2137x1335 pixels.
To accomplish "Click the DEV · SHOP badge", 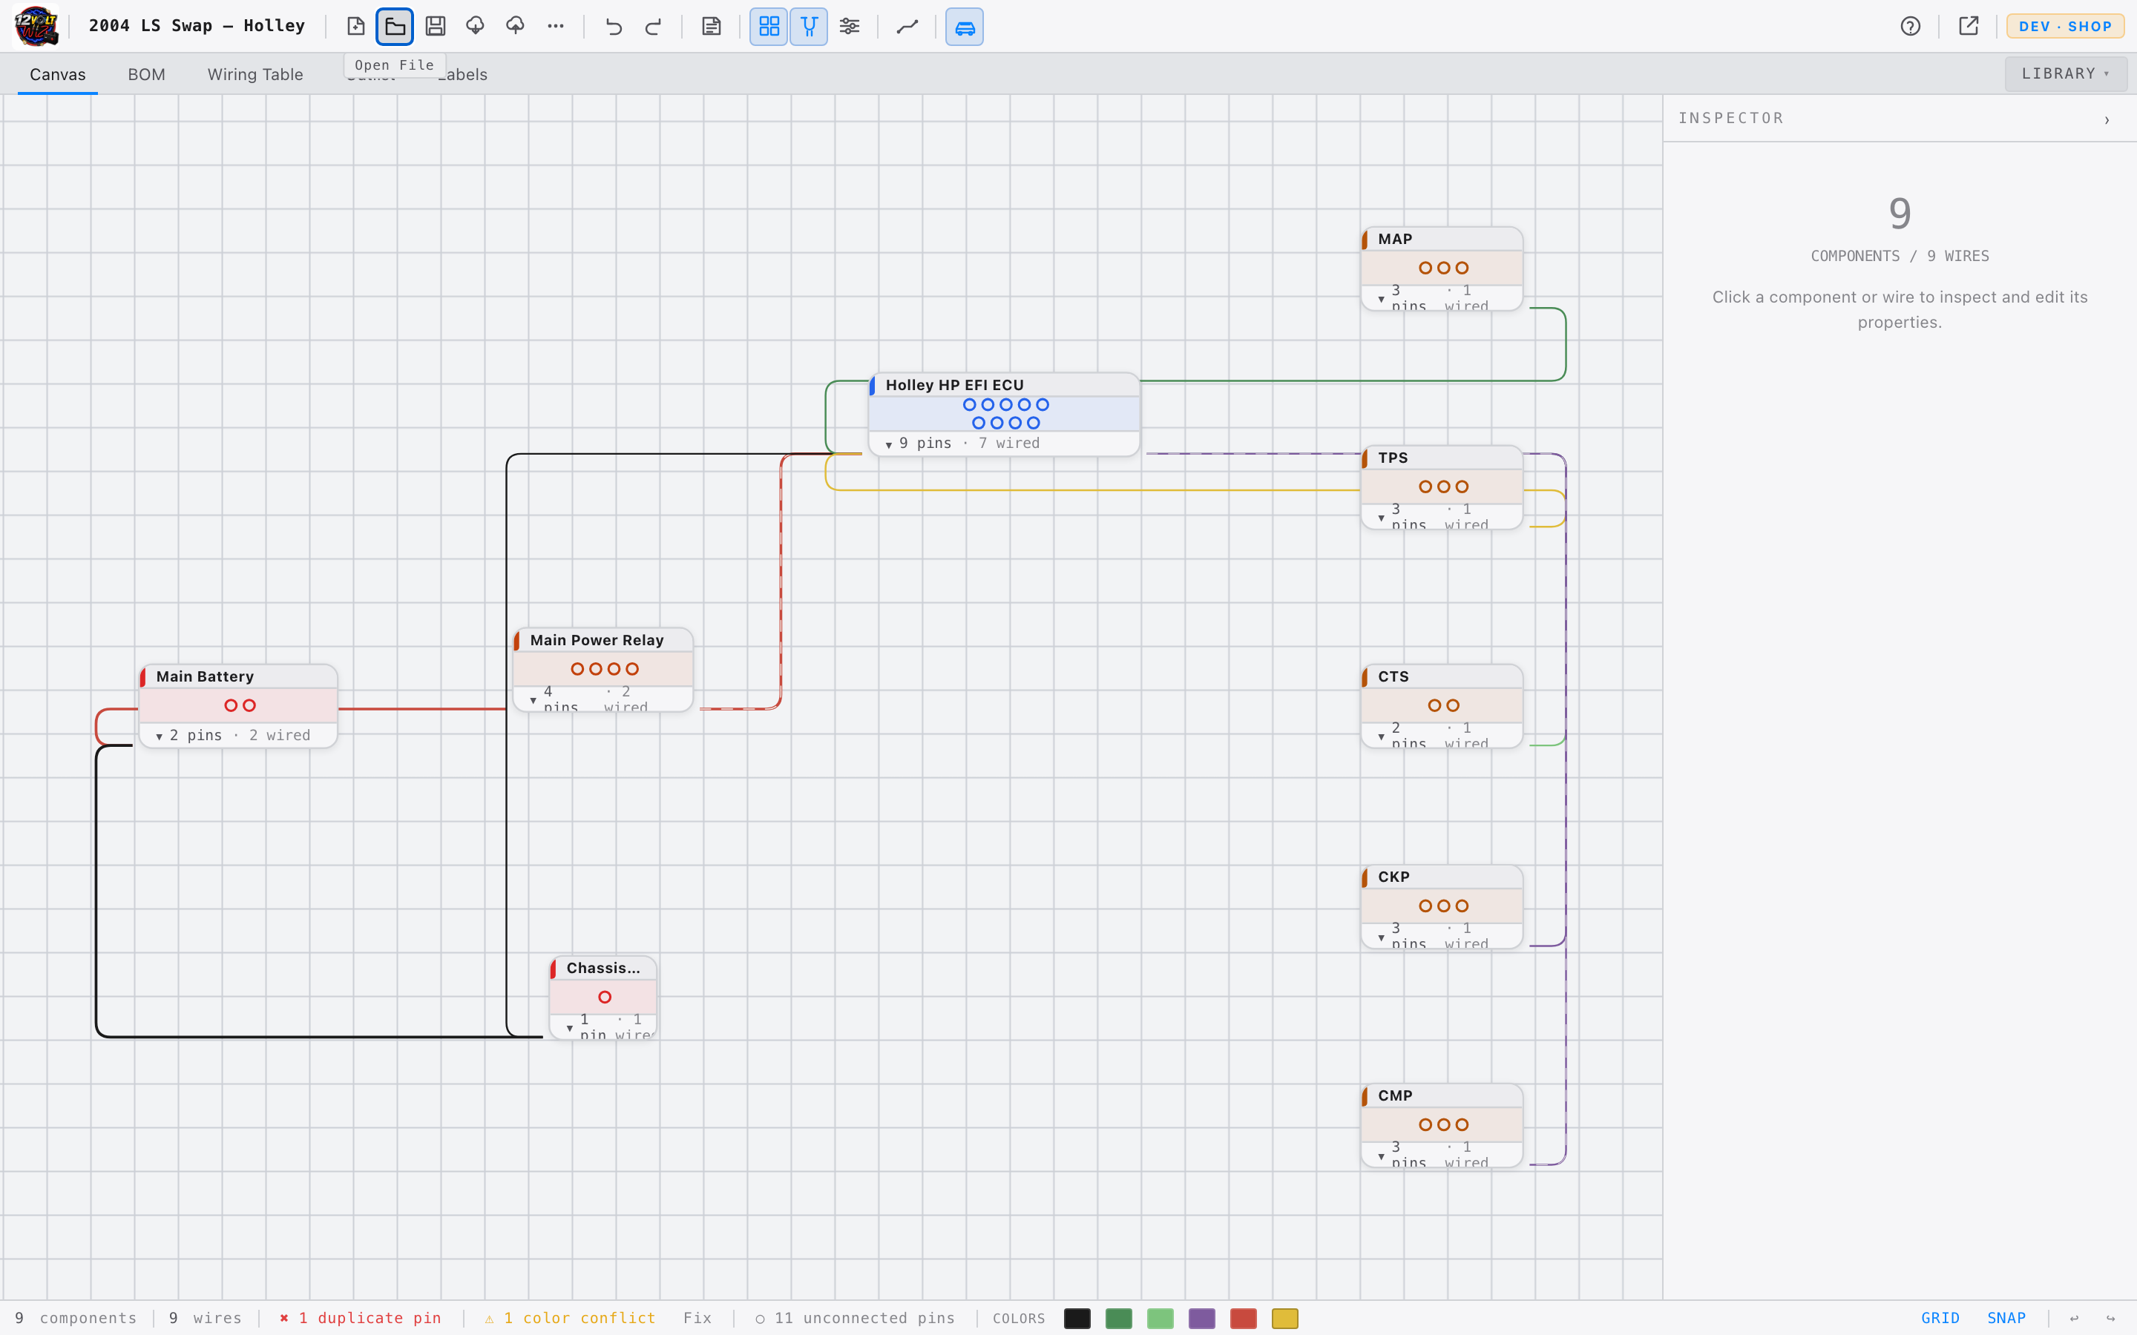I will click(2066, 27).
